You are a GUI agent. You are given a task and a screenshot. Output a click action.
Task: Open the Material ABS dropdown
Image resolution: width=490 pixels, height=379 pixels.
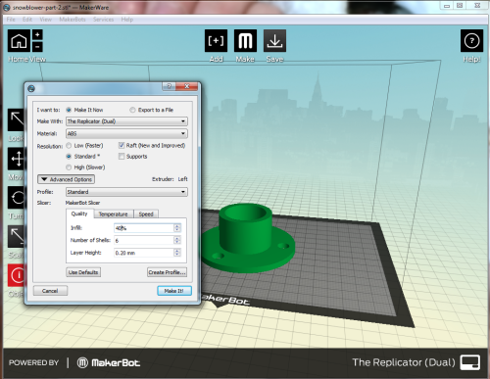tap(126, 133)
